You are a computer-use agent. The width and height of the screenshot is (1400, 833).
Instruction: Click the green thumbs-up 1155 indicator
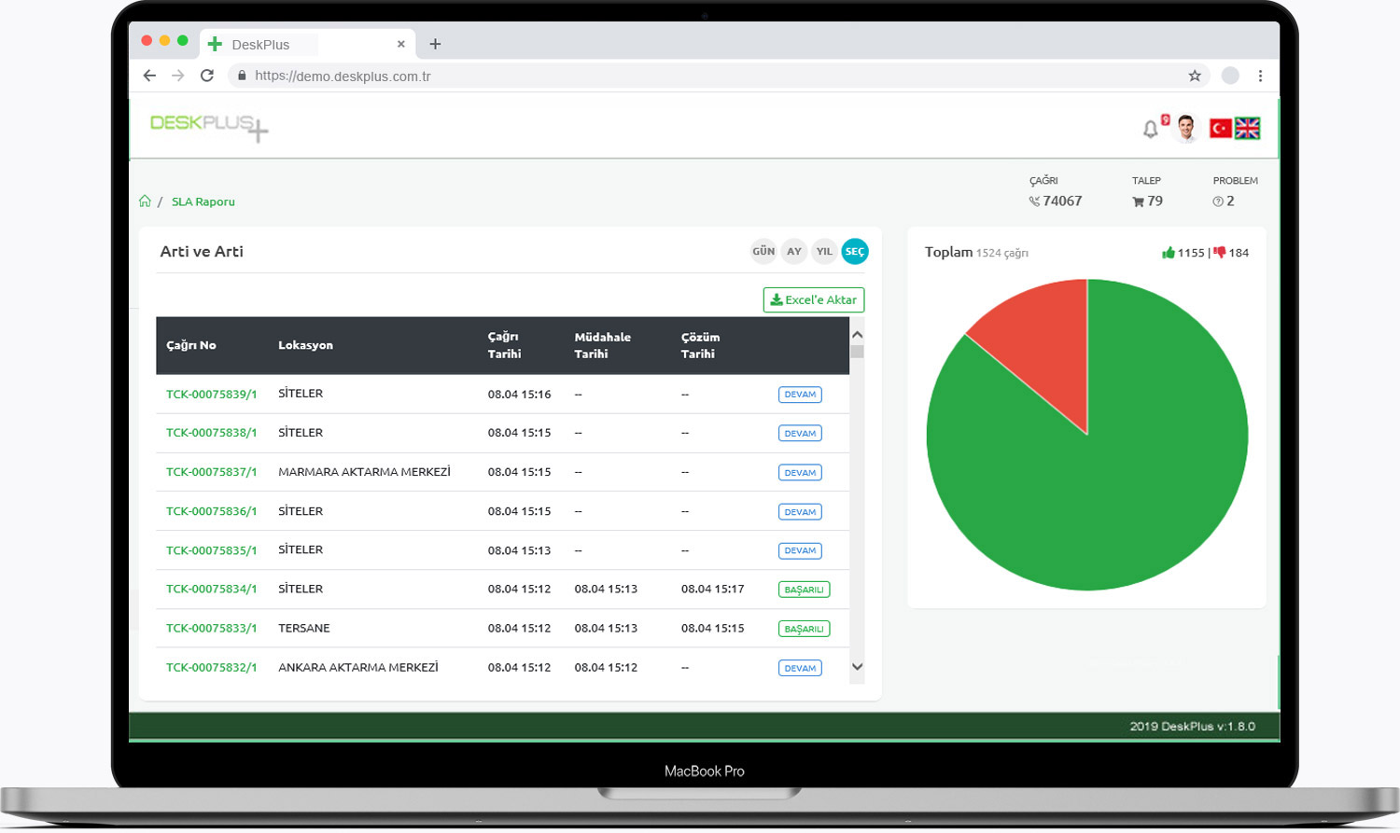pos(1183,253)
